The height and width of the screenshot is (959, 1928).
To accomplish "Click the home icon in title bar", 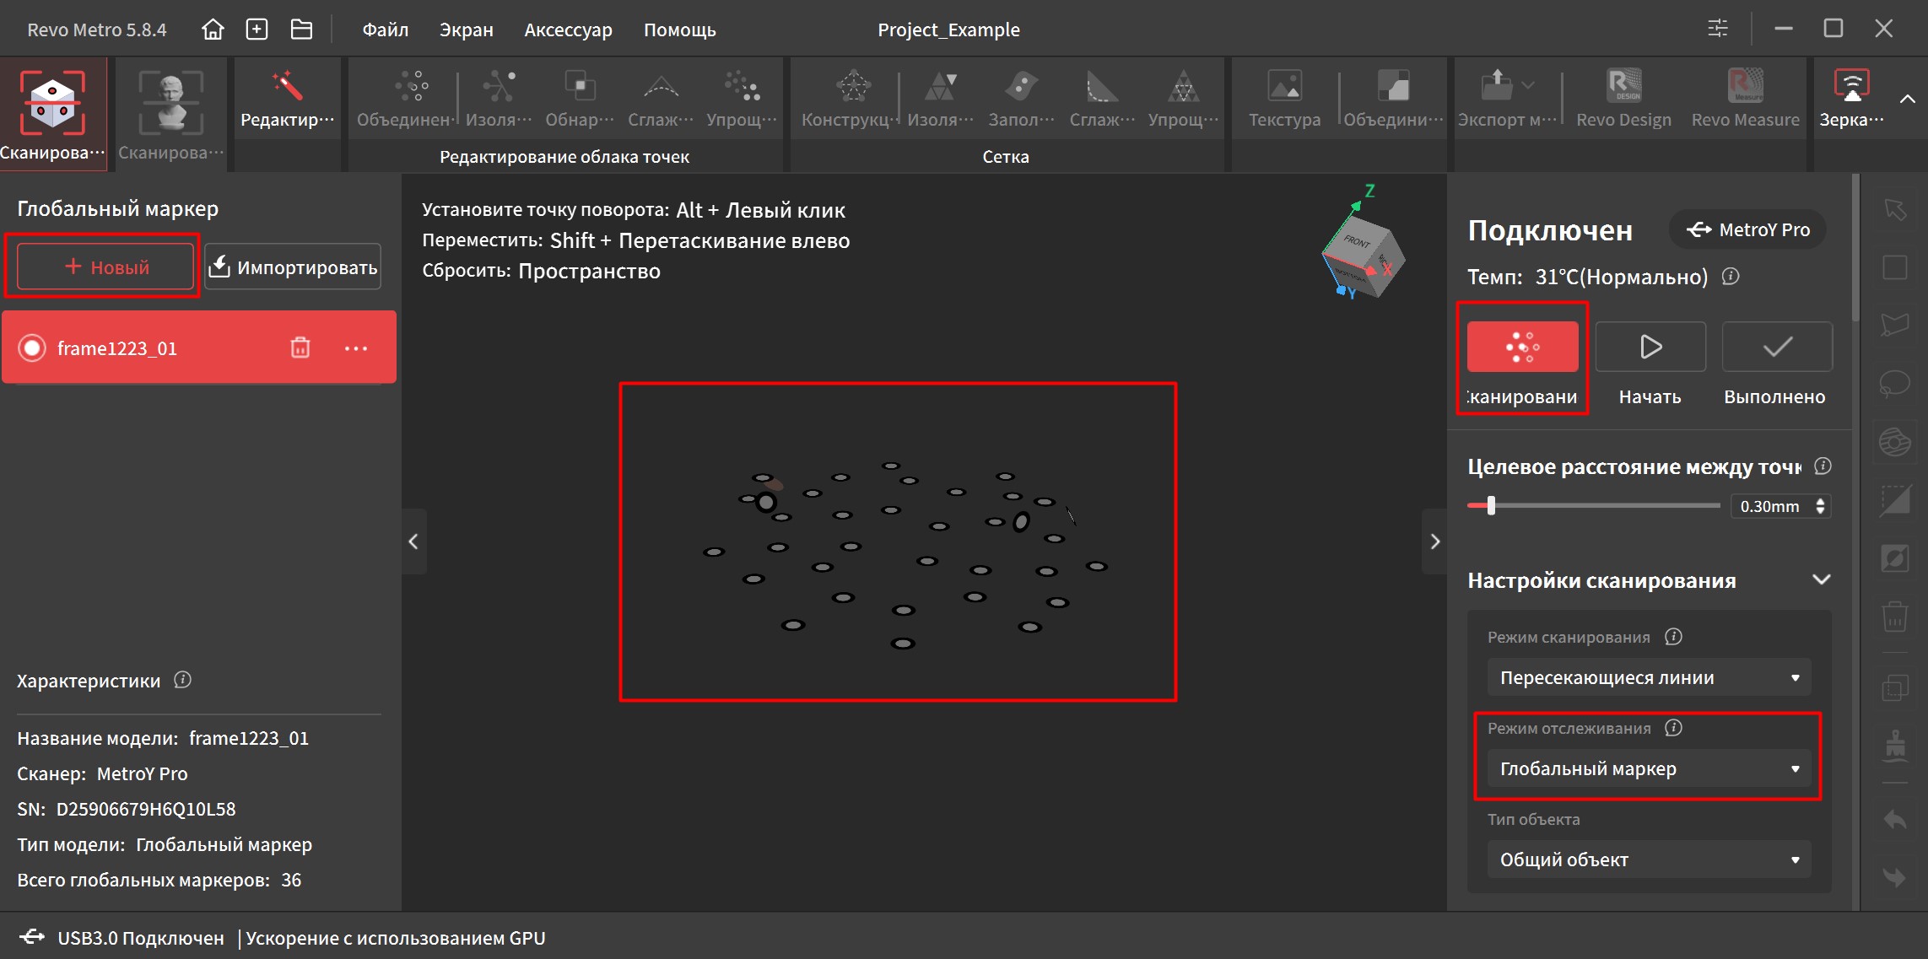I will point(213,30).
